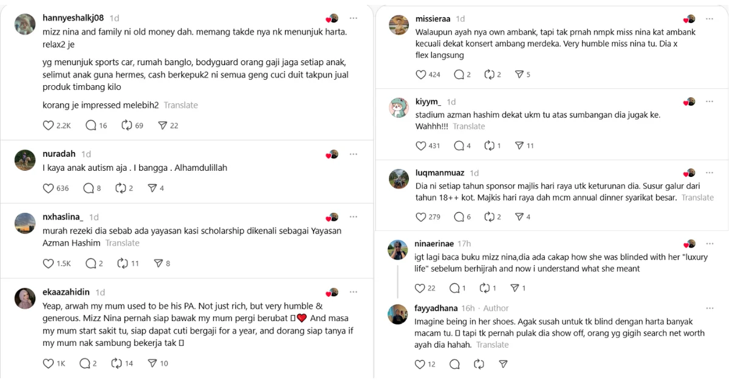Open more options for ekaazahidin's comment
729x383 pixels.
pos(353,292)
